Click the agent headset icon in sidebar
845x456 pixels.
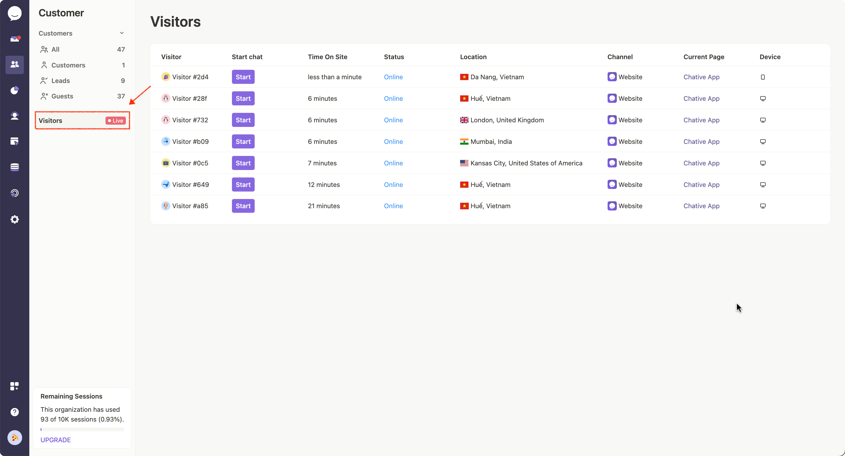(x=14, y=116)
